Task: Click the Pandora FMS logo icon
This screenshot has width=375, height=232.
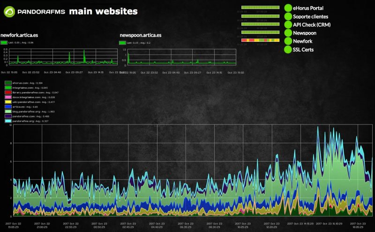Action: pos(9,11)
